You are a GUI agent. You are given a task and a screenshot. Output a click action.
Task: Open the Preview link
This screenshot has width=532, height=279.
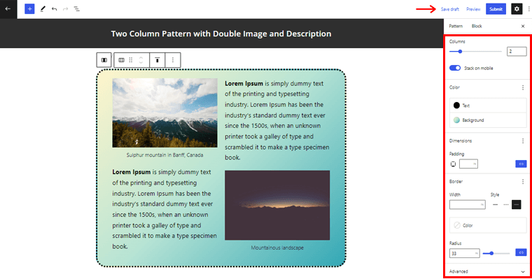click(x=473, y=9)
